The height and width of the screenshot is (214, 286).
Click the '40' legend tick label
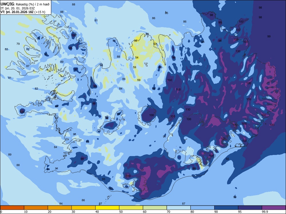point(97,212)
